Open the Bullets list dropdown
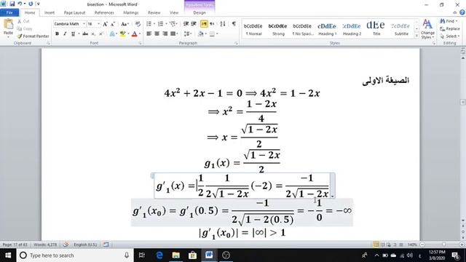 (x=154, y=24)
